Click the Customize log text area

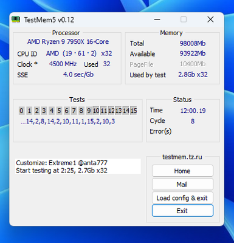78,166
